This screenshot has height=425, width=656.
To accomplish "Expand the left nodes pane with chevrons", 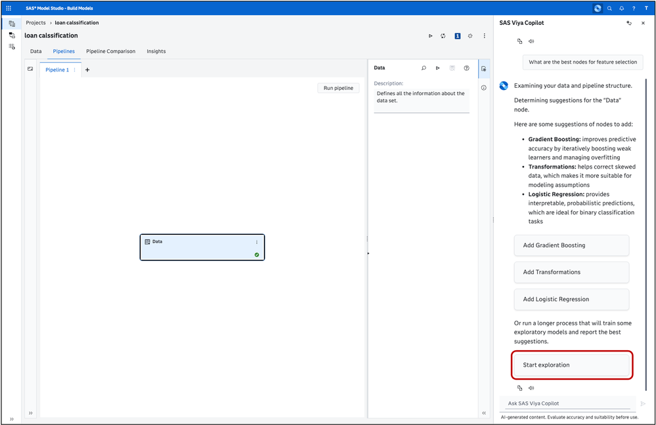I will 31,413.
